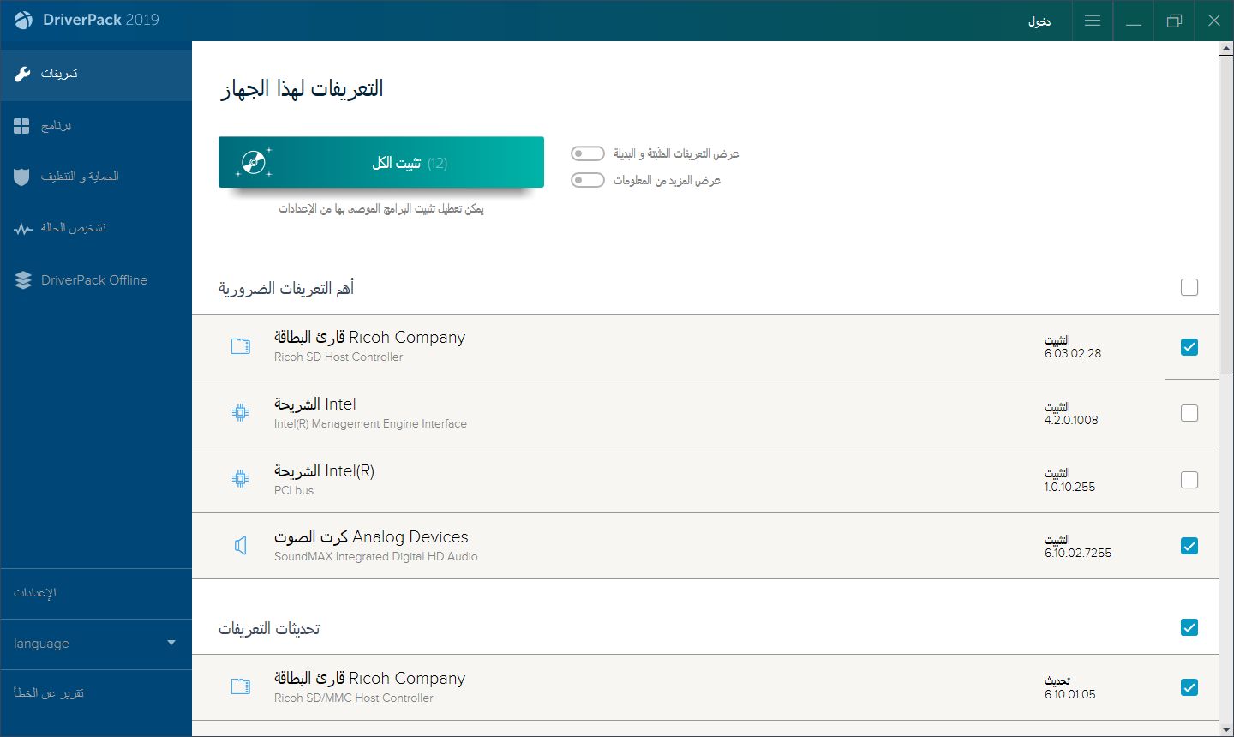Open the settings item in sidebar

(x=96, y=593)
